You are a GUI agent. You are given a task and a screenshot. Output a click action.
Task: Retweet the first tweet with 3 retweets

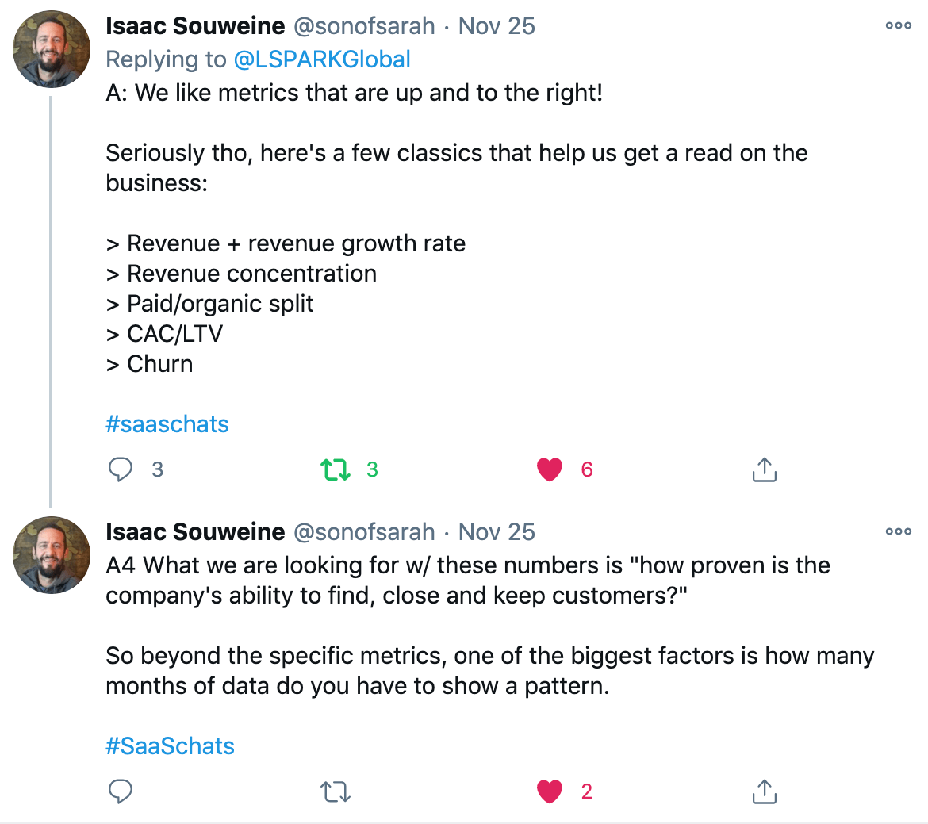(x=336, y=469)
